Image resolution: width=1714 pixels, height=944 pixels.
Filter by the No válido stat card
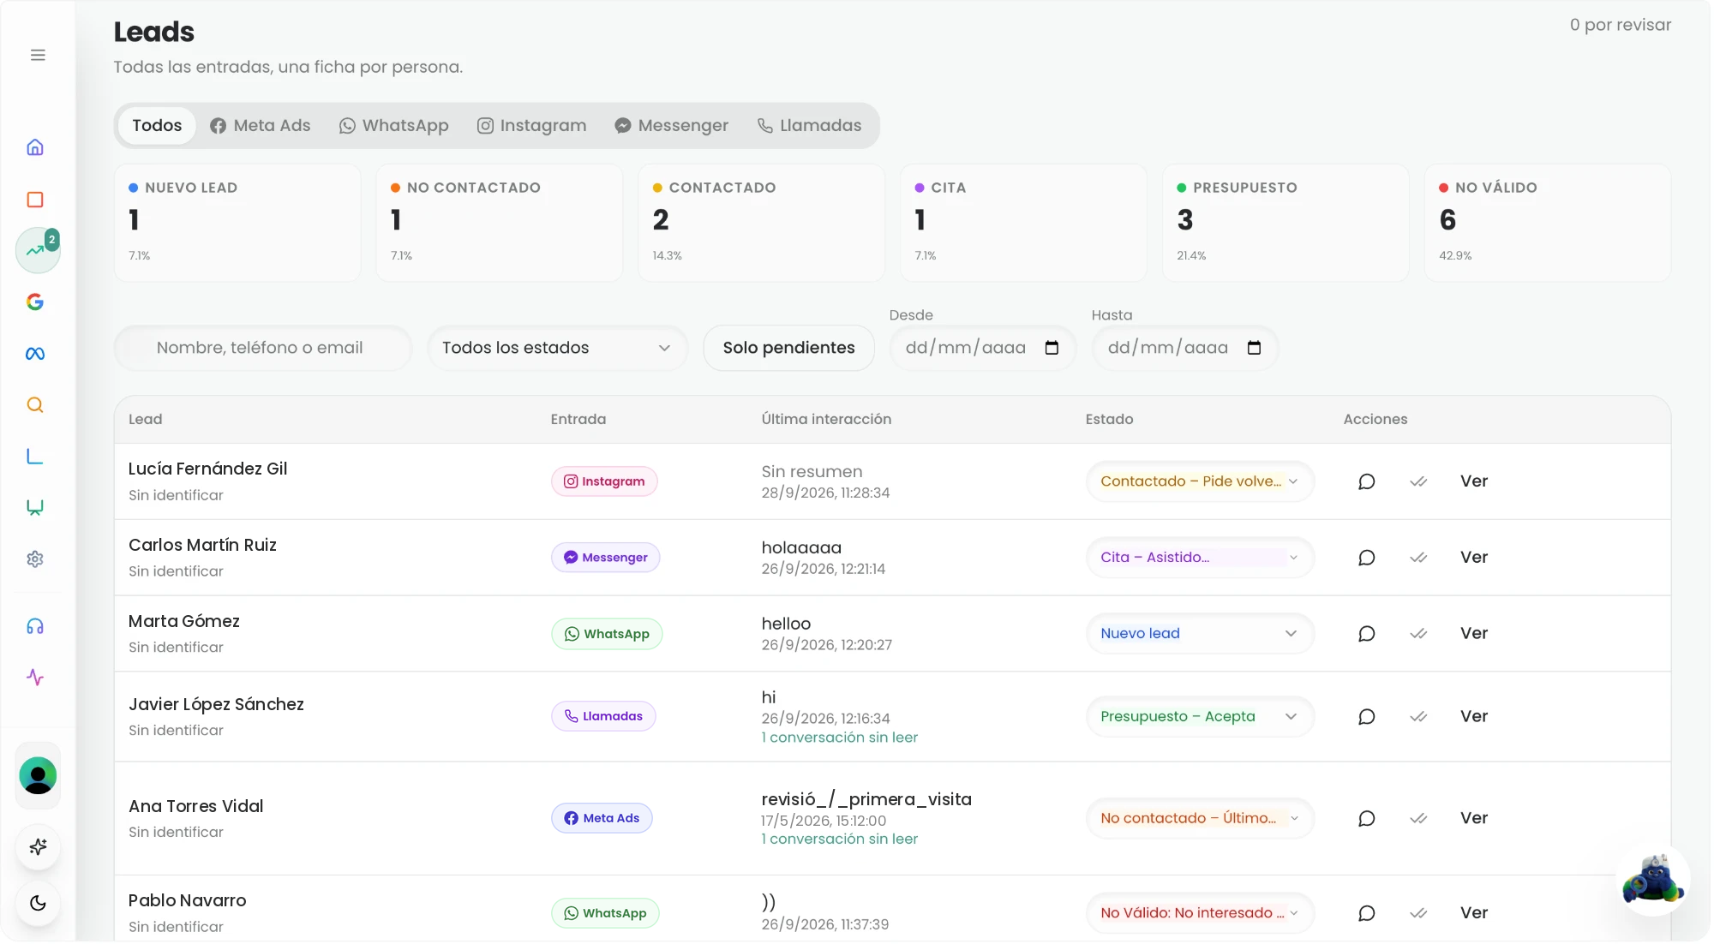[x=1548, y=224]
